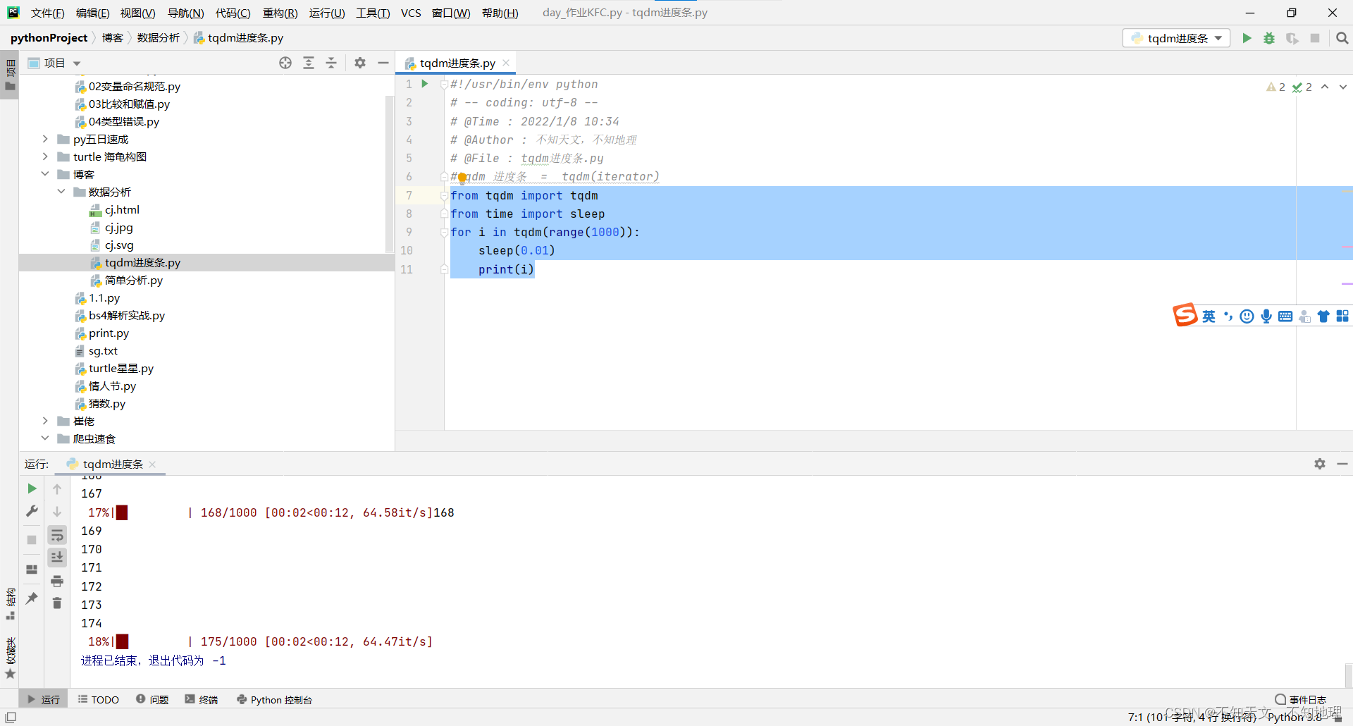Hide the run tool window

(x=1342, y=464)
